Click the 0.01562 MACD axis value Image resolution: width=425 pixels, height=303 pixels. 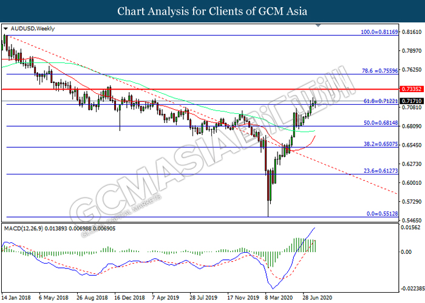click(x=410, y=227)
